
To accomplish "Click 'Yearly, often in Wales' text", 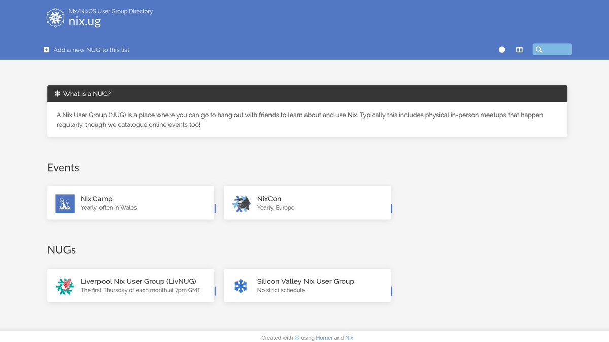I will [x=109, y=208].
